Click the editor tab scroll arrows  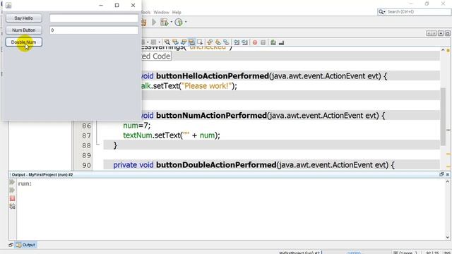coord(432,33)
